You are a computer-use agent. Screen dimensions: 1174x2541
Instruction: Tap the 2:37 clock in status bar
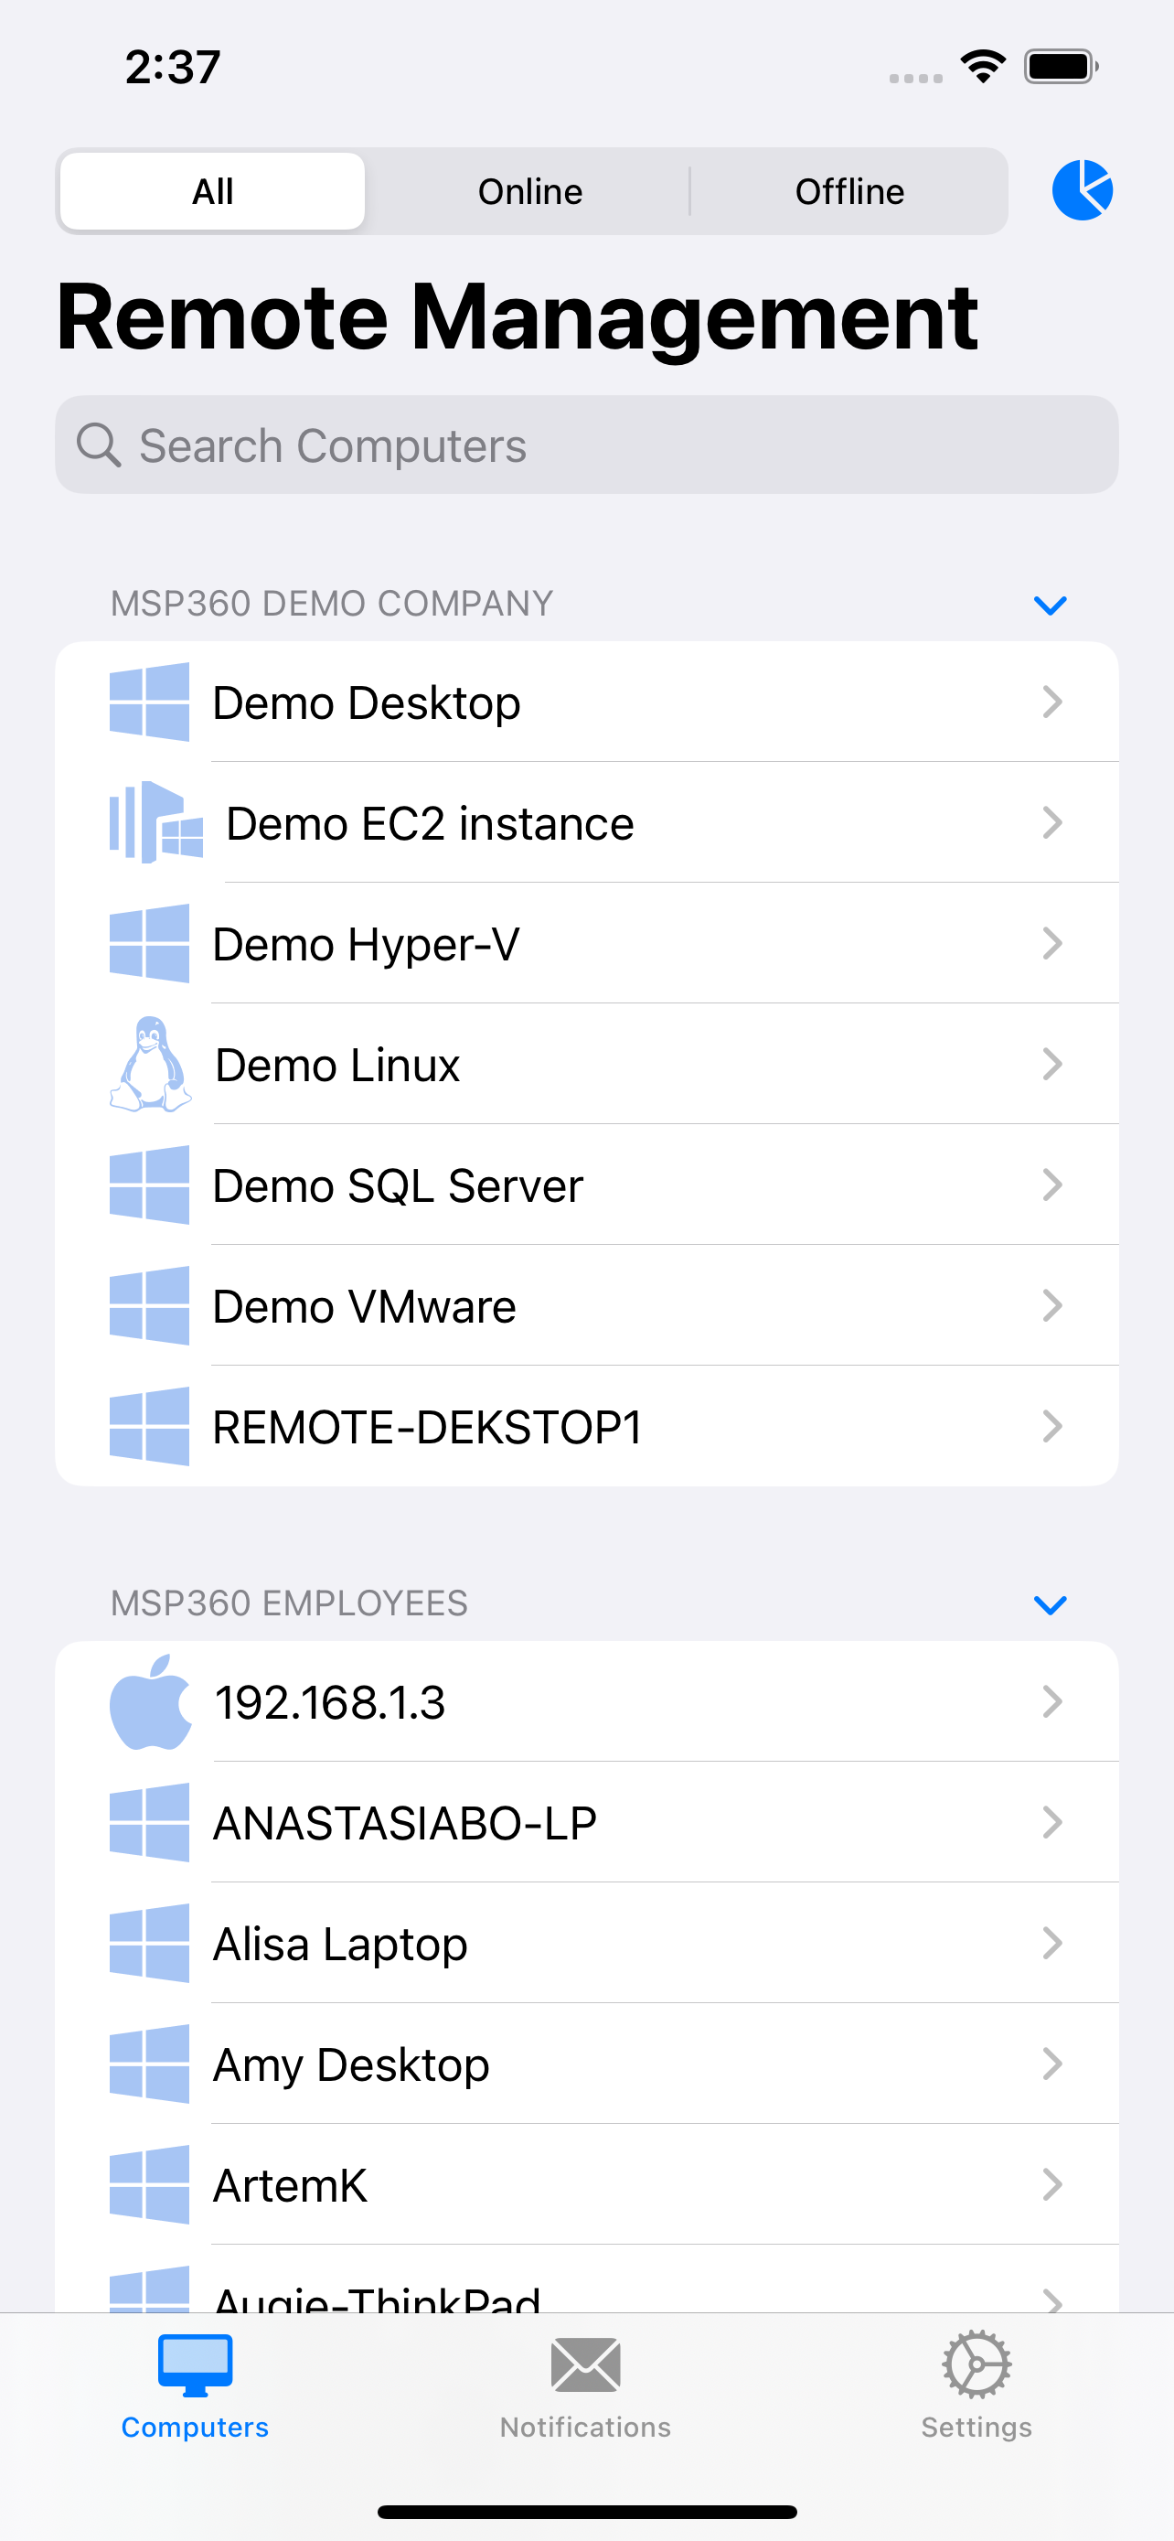(173, 67)
